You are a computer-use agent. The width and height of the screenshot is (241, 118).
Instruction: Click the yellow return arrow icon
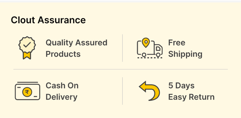149,91
